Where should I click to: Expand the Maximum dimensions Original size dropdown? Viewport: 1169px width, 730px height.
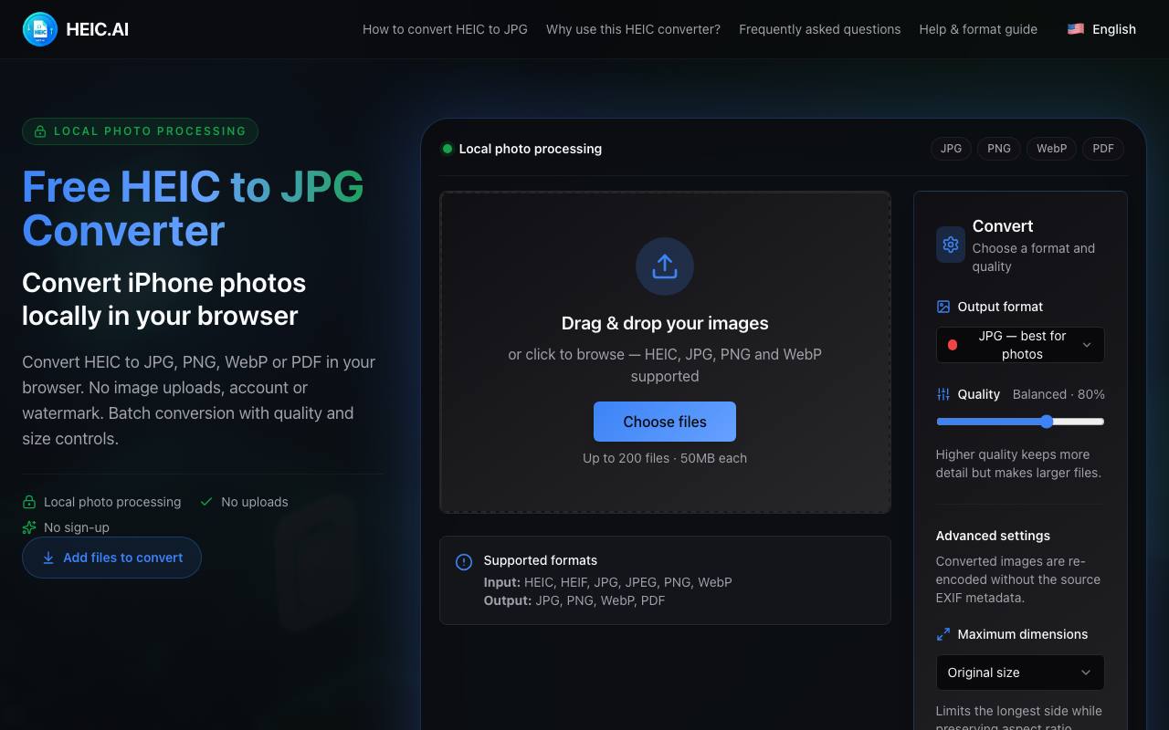click(x=1020, y=673)
